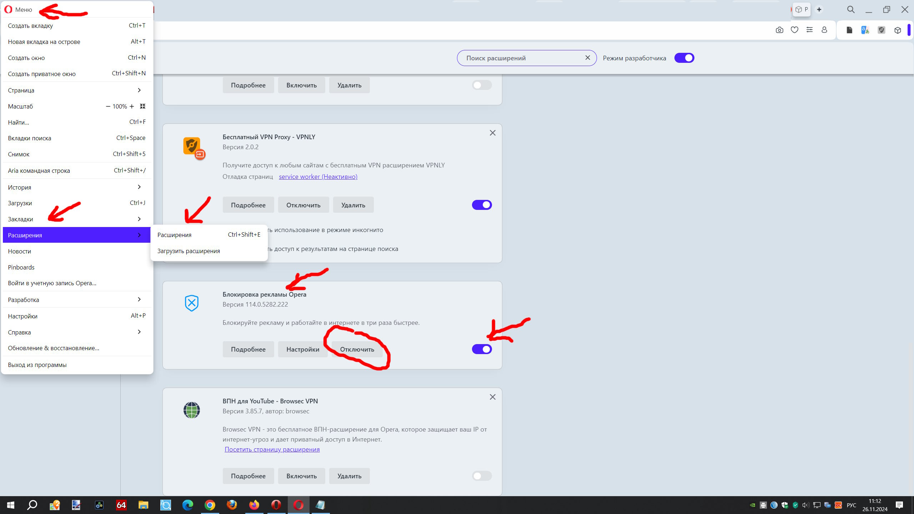The width and height of the screenshot is (914, 514).
Task: Click the extensions tab labeled P
Action: [802, 9]
